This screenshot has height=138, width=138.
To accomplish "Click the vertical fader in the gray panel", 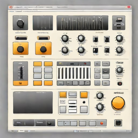I will coord(21,73).
